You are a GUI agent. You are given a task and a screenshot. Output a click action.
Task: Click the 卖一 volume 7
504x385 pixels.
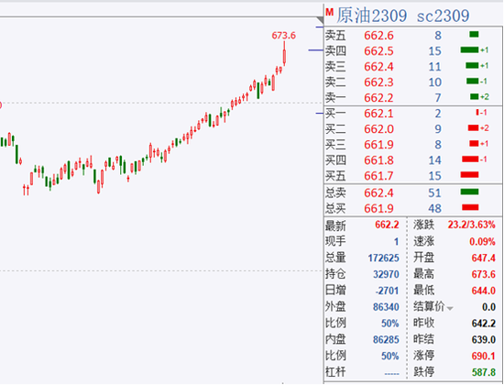438,97
